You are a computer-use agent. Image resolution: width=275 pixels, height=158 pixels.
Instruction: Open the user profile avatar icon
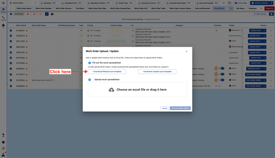[x=3, y=154]
